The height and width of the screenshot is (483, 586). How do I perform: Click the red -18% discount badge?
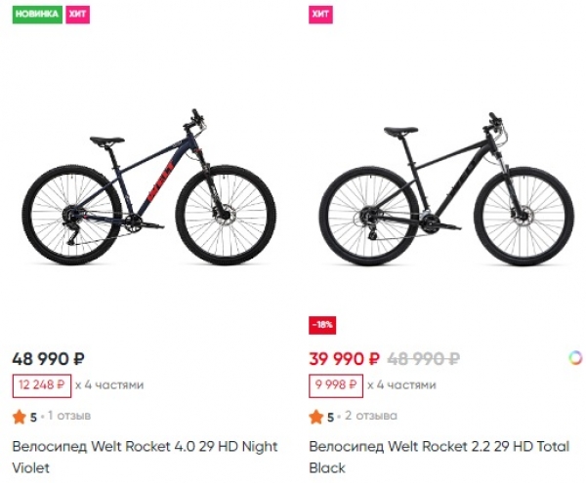(x=323, y=325)
